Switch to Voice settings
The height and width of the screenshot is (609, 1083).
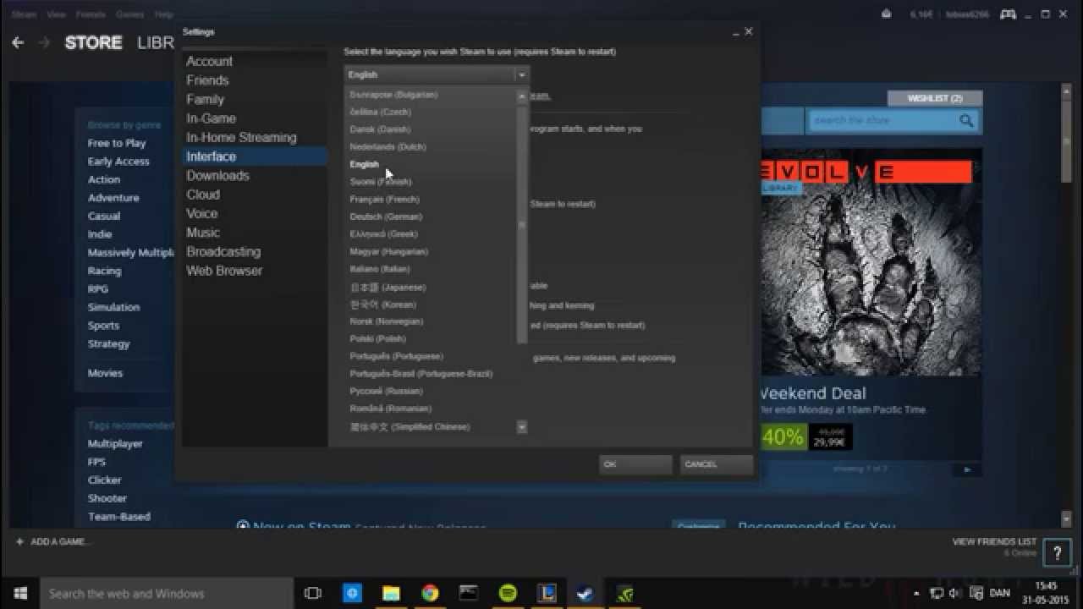pyautogui.click(x=202, y=214)
